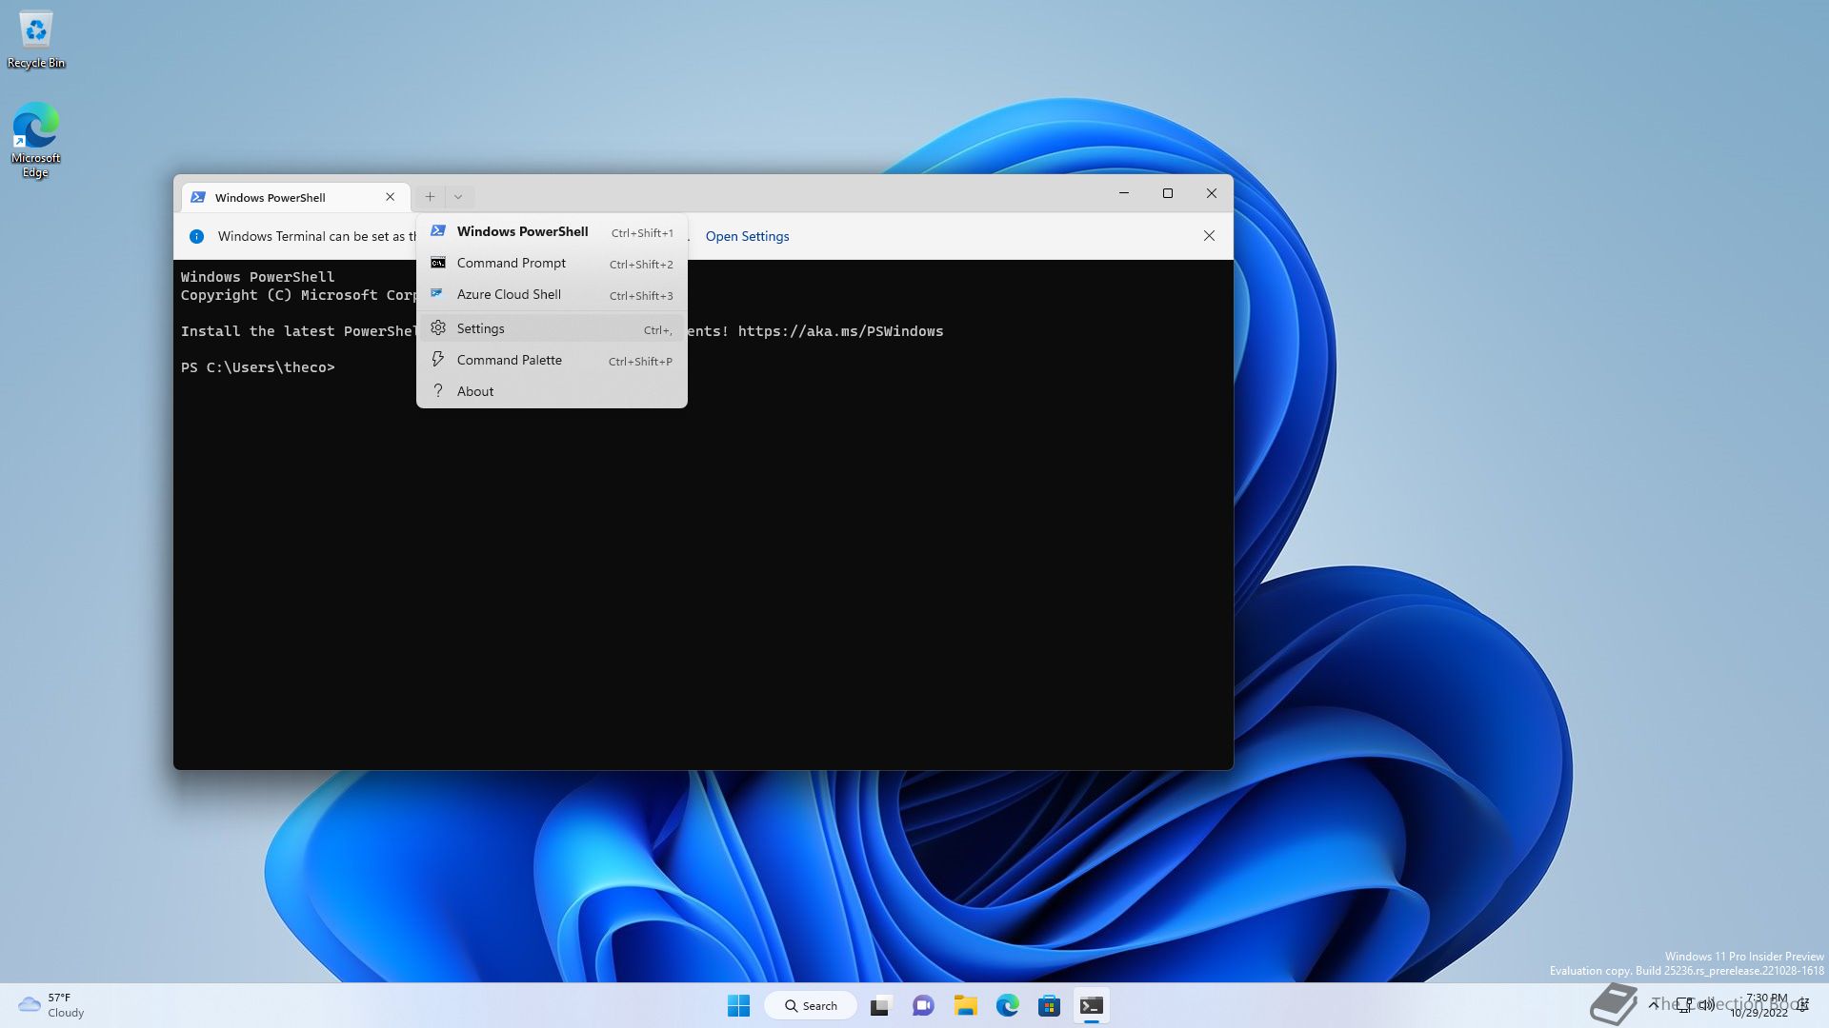Click the network icon in system tray
The width and height of the screenshot is (1829, 1028).
[1684, 1005]
